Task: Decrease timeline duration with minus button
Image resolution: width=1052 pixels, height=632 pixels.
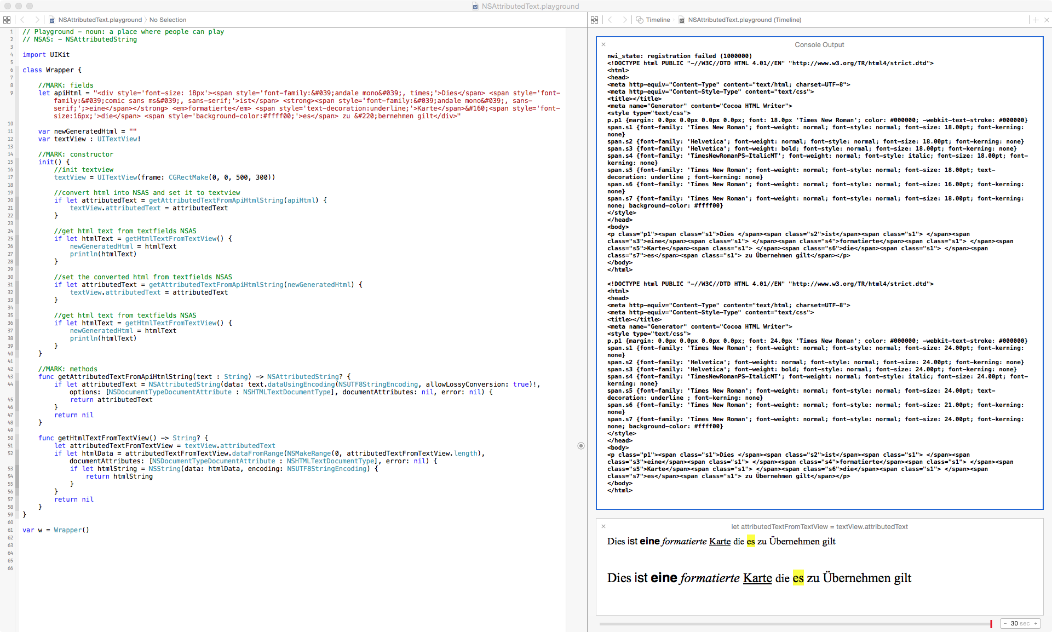Action: 1005,623
